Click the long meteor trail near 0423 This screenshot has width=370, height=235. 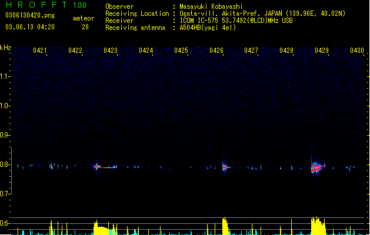pyautogui.click(x=105, y=167)
